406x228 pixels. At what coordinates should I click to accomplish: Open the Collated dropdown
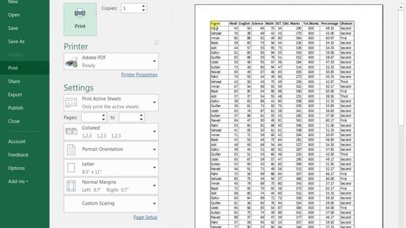[x=111, y=132]
